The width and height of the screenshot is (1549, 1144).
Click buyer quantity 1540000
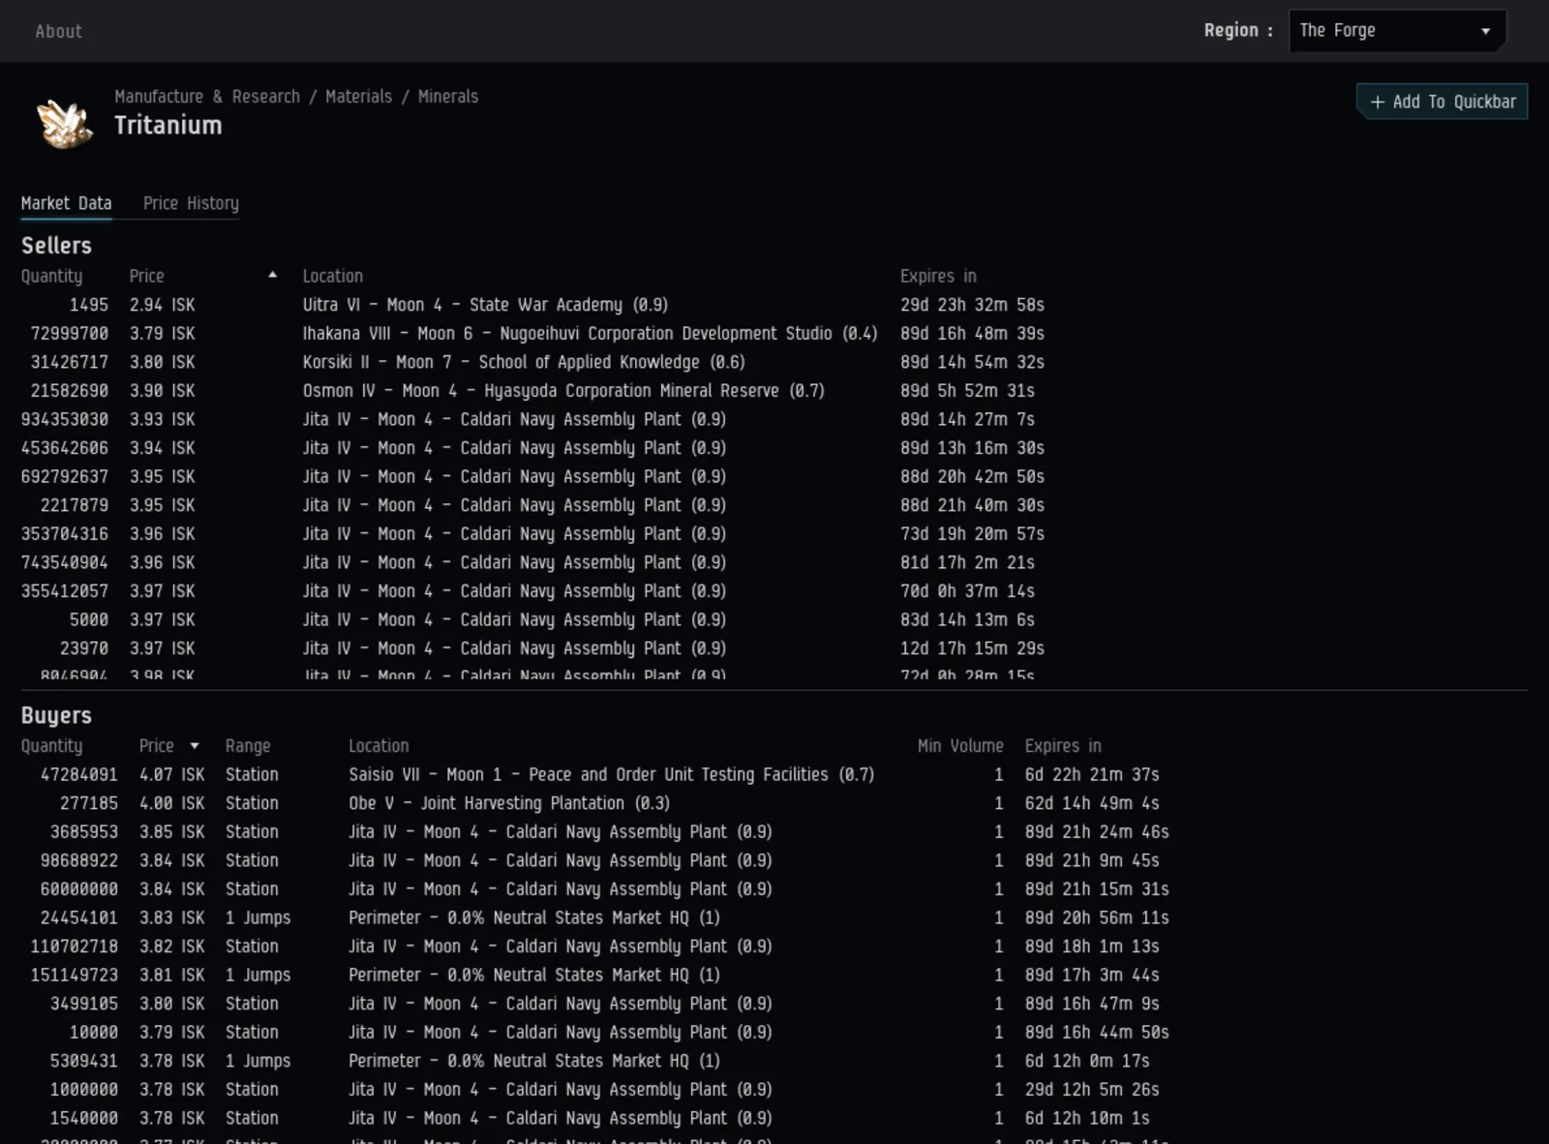pyautogui.click(x=84, y=1118)
